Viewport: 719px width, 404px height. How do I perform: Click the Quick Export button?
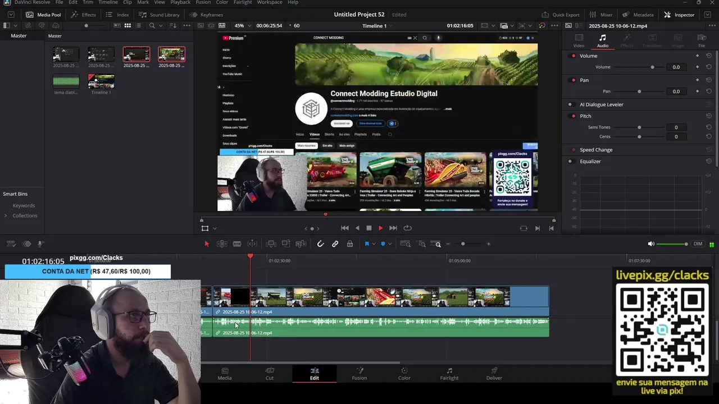tap(561, 15)
